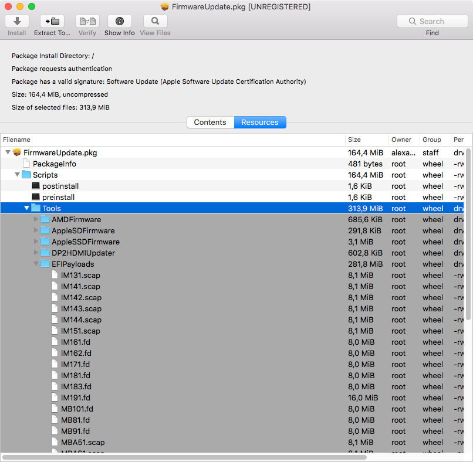Click the AppleSDFirmware folder icon
The image size is (473, 462).
click(45, 230)
